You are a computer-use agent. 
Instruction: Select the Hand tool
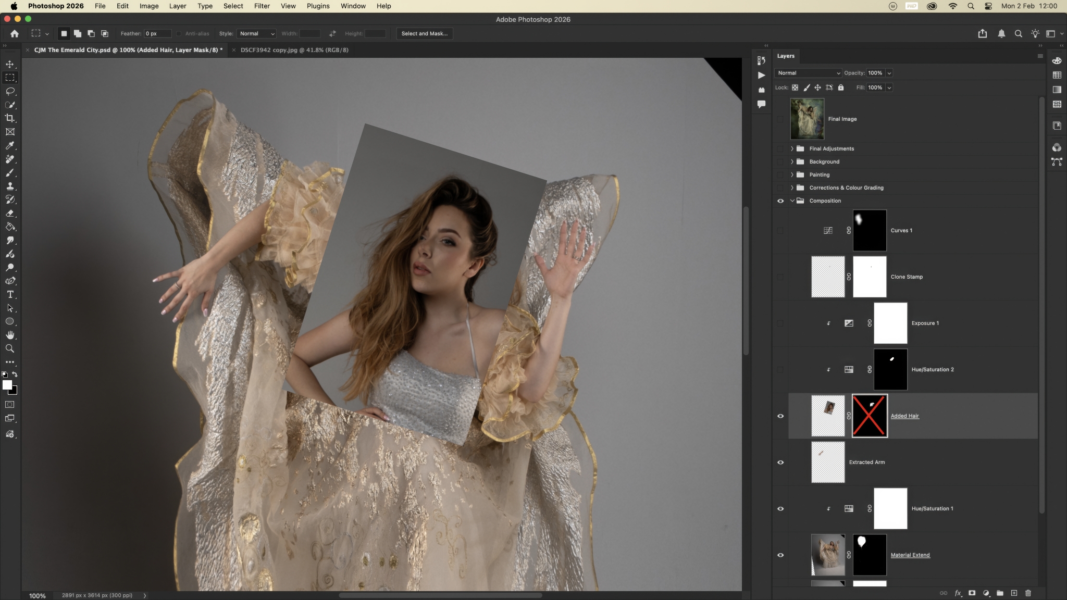tap(10, 335)
